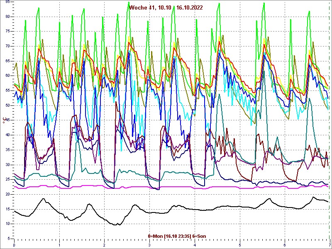
Task: Select the 70 label on the temperature axis
Action: (7, 46)
